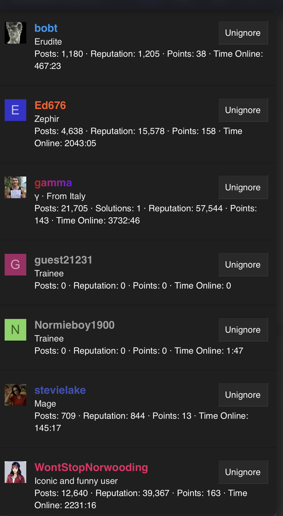The image size is (283, 516).
Task: Click bobt's statue avatar
Action: (15, 33)
